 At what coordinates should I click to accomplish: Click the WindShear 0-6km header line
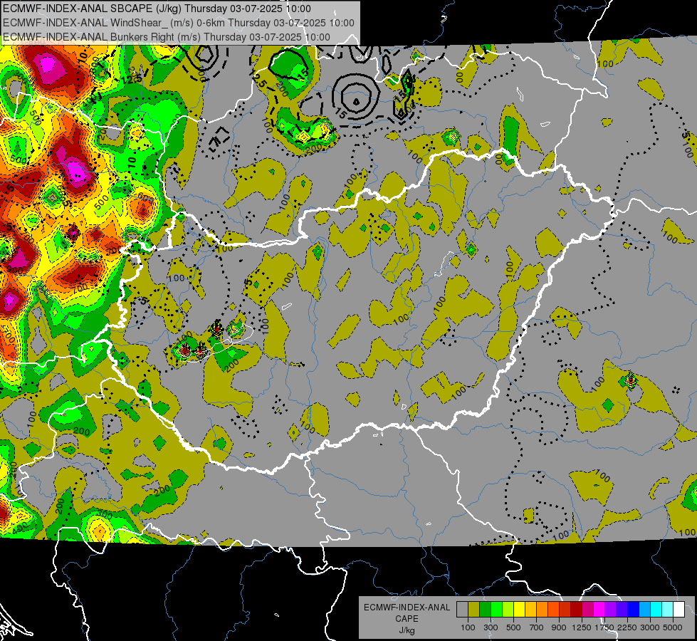[178, 23]
